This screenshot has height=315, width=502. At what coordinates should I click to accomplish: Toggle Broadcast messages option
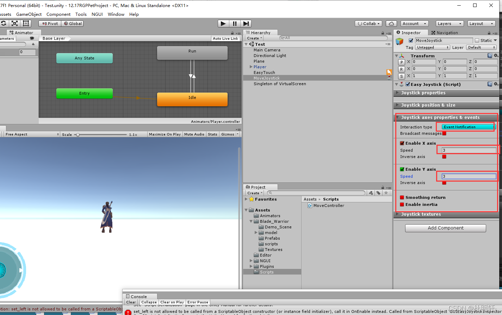coord(444,133)
